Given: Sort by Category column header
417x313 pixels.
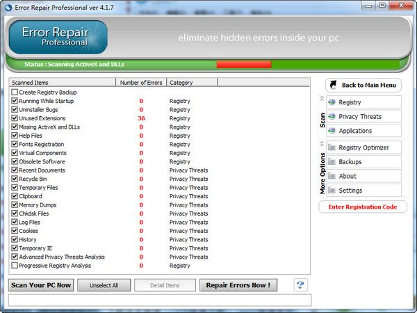Looking at the screenshot, I should [x=192, y=83].
